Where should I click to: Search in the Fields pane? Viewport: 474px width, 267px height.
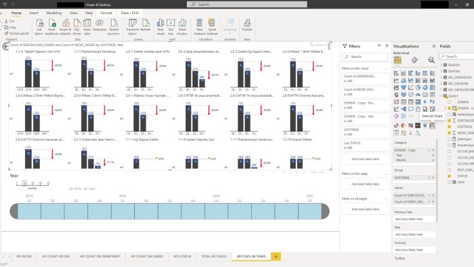pos(457,56)
